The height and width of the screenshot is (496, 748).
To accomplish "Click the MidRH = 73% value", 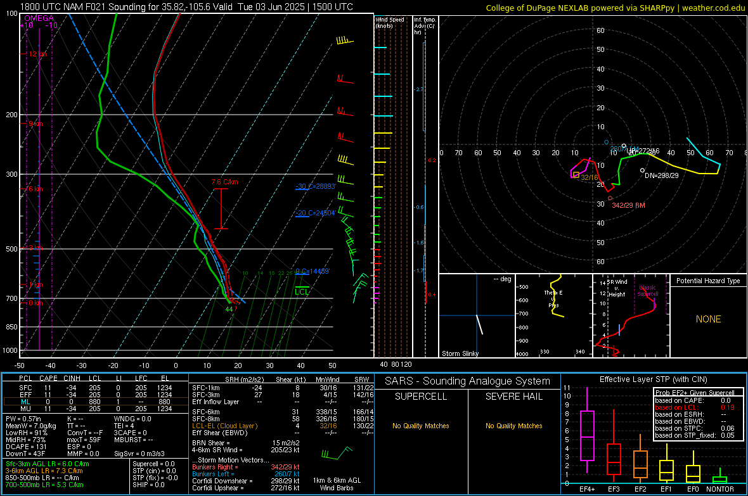I will point(26,440).
